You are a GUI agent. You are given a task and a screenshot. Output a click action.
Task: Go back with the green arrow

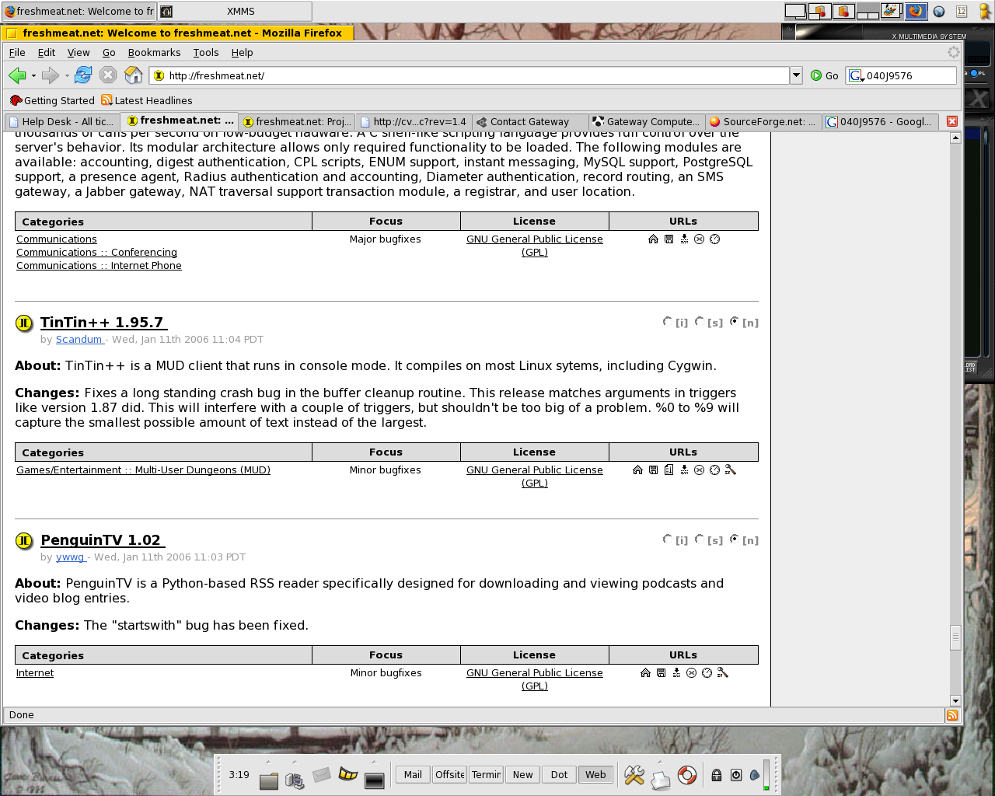(17, 75)
